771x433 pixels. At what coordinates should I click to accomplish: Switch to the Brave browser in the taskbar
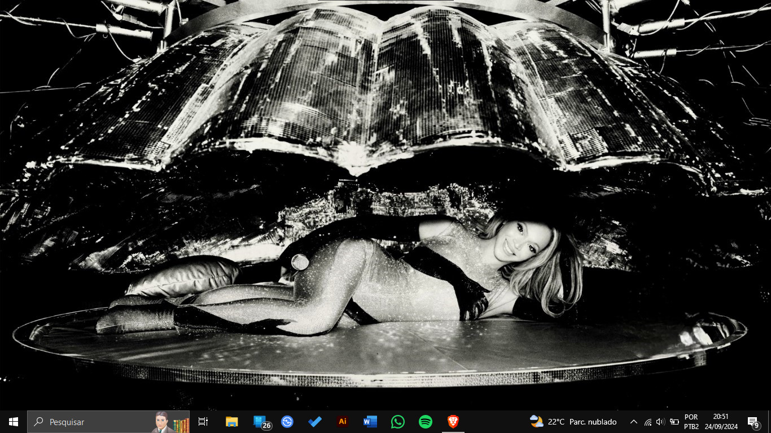[453, 422]
